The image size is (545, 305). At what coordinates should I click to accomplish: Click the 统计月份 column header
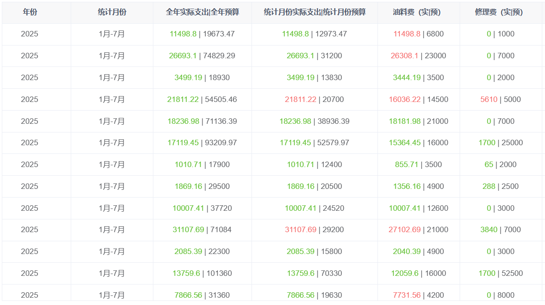pyautogui.click(x=112, y=12)
